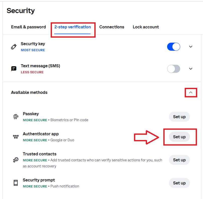
Task: Click the Trusted contacts smiley icon
Action: click(16, 160)
